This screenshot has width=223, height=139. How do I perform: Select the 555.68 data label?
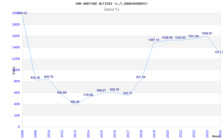click(62, 93)
